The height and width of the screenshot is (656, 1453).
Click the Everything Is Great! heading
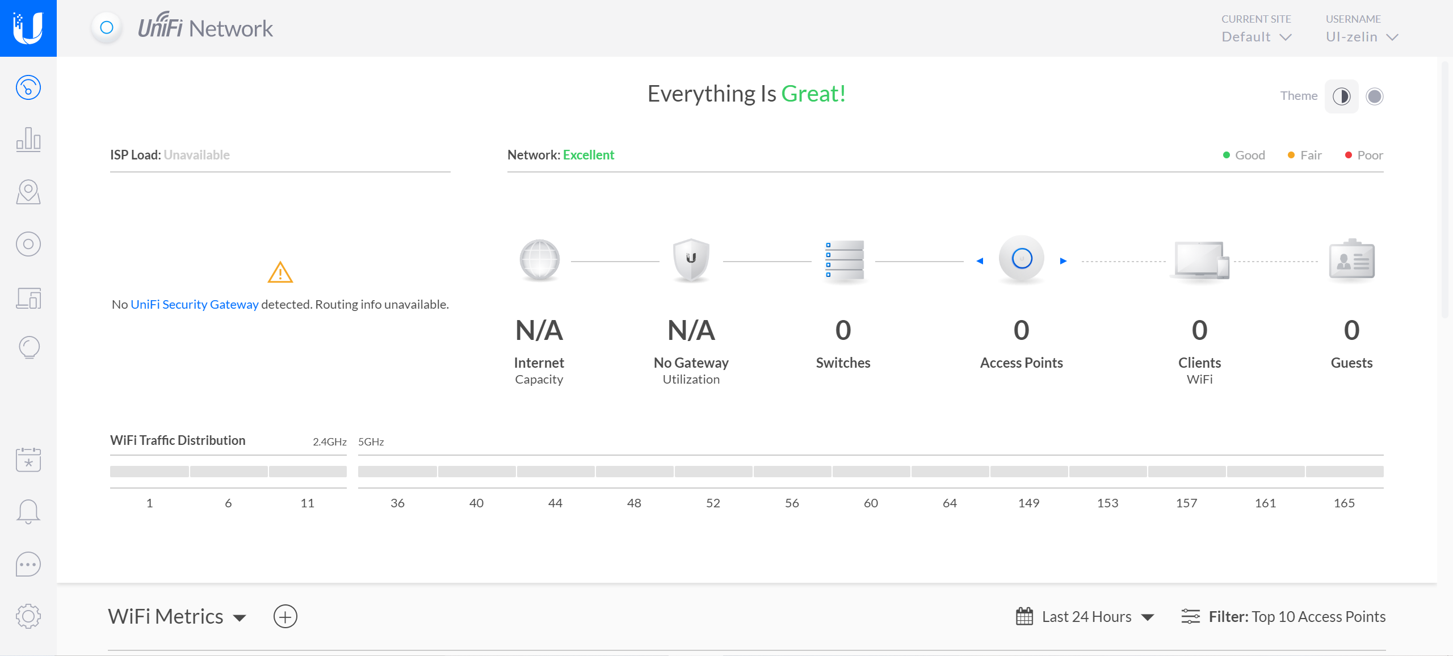[x=746, y=94]
